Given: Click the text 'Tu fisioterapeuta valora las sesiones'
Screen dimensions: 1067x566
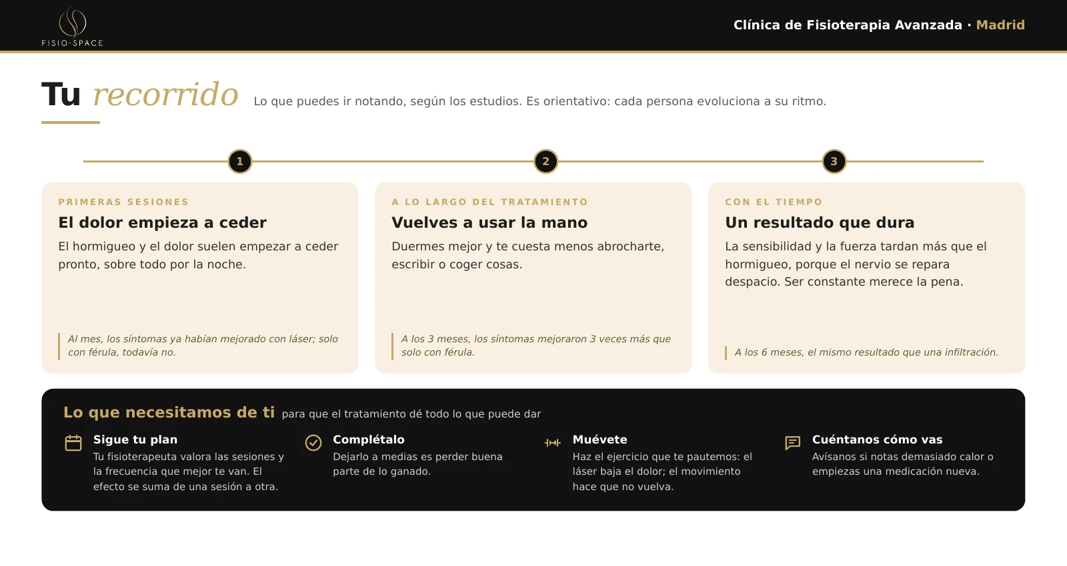Looking at the screenshot, I should pos(189,471).
